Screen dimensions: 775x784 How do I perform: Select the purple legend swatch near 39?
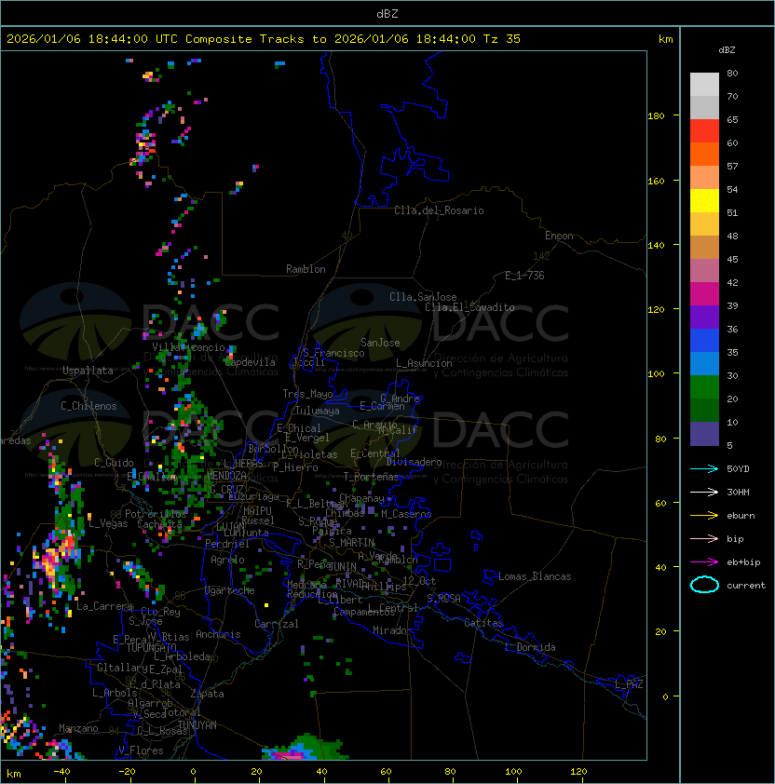(704, 317)
